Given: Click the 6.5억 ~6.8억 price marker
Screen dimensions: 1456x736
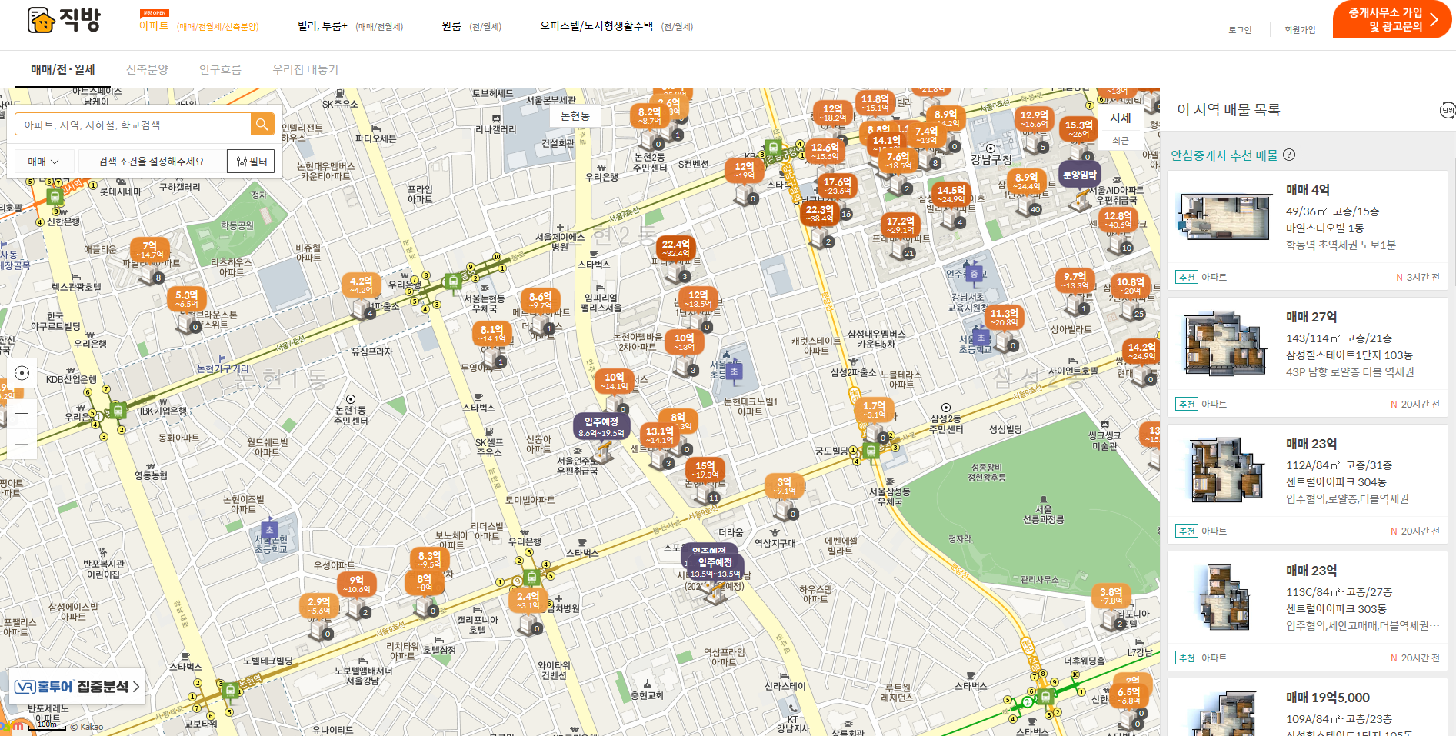Looking at the screenshot, I should click(1128, 696).
